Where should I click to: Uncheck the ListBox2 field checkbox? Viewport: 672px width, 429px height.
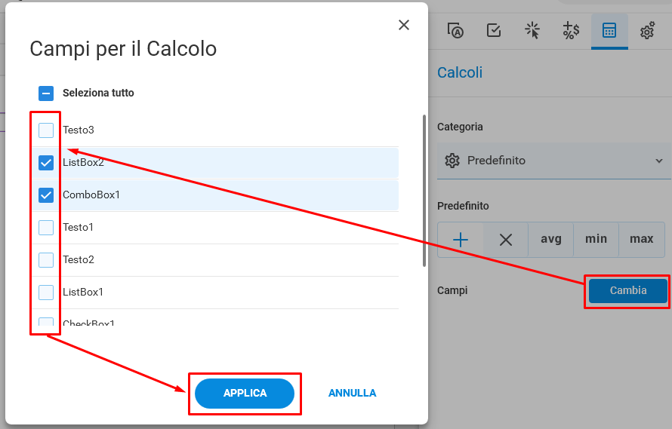(x=46, y=163)
